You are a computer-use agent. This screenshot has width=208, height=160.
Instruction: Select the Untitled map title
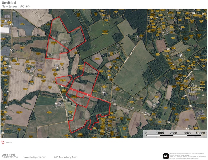[x=9, y=3]
